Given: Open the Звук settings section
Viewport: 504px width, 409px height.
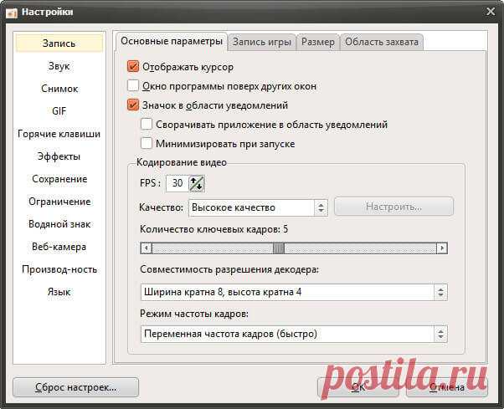Looking at the screenshot, I should coord(59,66).
